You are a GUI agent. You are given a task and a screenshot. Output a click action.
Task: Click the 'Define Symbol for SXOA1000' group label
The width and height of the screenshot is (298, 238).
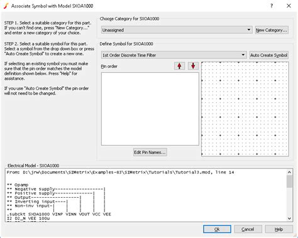[126, 44]
